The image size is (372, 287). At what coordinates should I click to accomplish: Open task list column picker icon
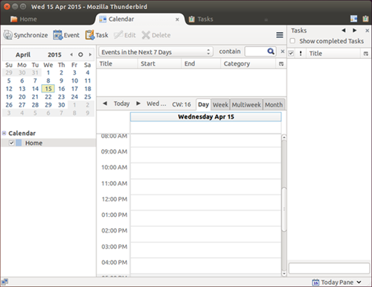366,54
